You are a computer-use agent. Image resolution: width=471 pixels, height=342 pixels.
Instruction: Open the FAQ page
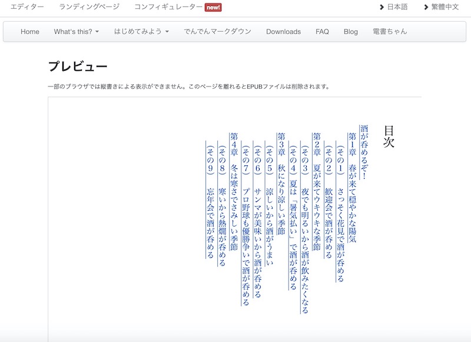coord(322,32)
